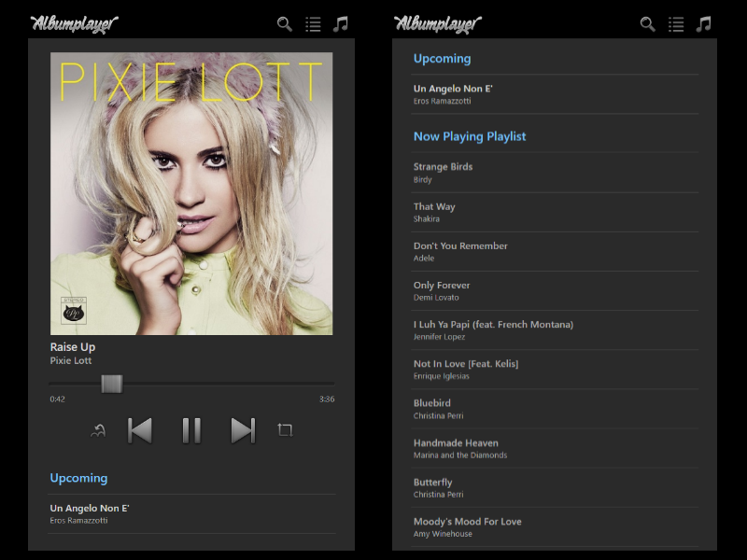Toggle shuffle playback
This screenshot has height=560, width=747.
point(98,430)
